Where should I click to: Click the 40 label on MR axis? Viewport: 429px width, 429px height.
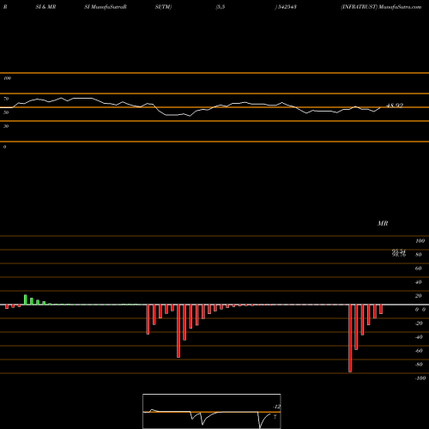tap(419, 282)
